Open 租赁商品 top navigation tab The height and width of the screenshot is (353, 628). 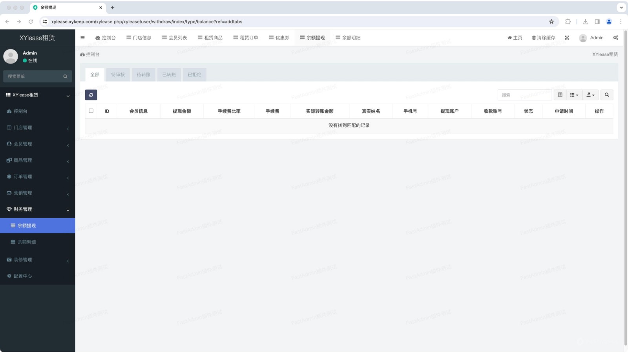click(x=210, y=38)
